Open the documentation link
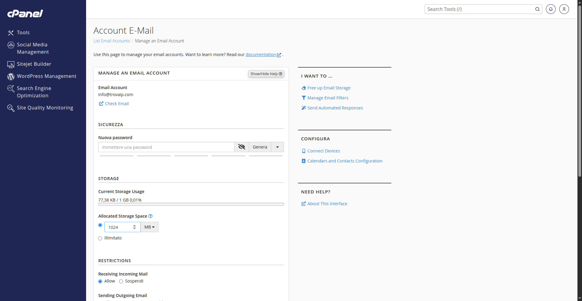Image resolution: width=582 pixels, height=301 pixels. 261,55
